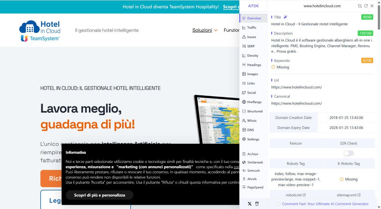Click the panel vertical scrollbar
This screenshot has width=381, height=209.
click(x=379, y=17)
